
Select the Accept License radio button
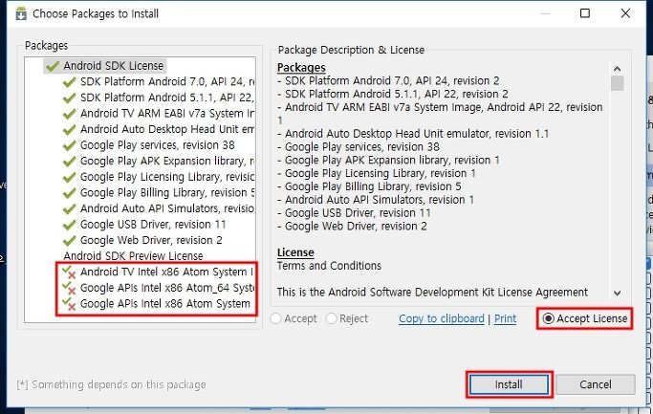[549, 318]
